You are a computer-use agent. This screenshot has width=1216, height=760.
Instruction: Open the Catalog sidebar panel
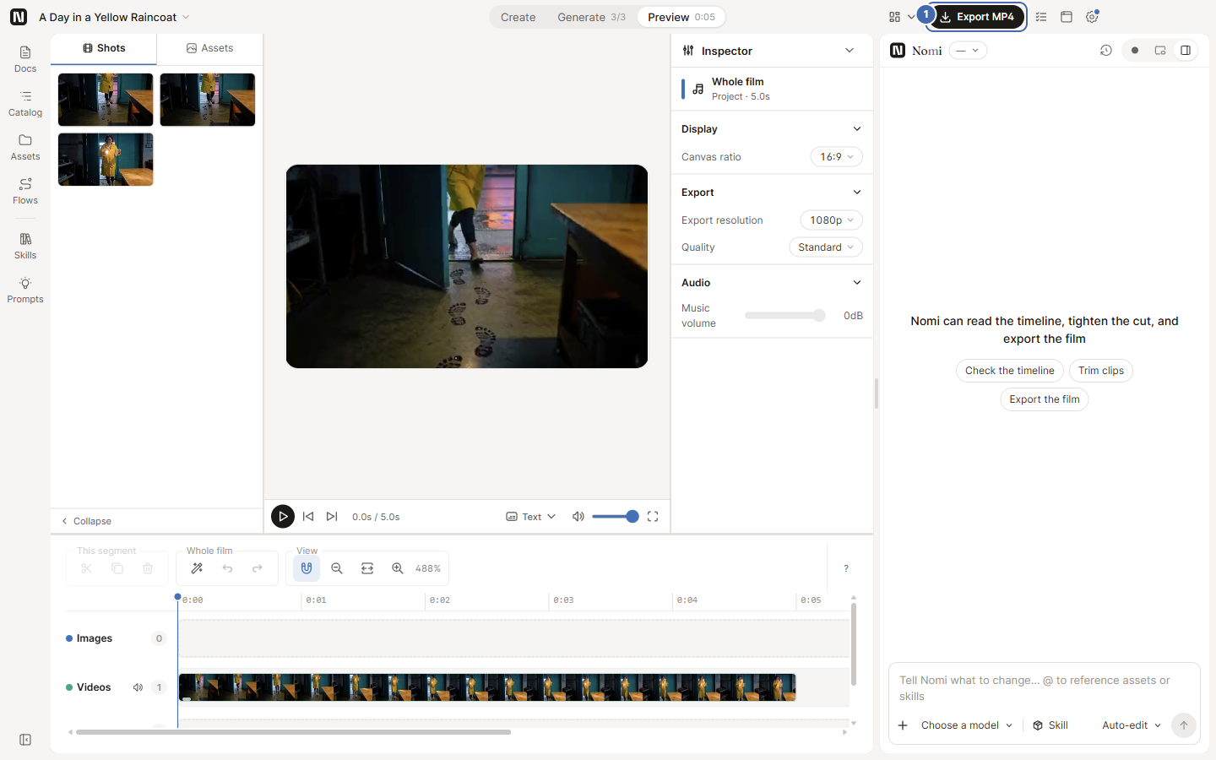(x=25, y=103)
